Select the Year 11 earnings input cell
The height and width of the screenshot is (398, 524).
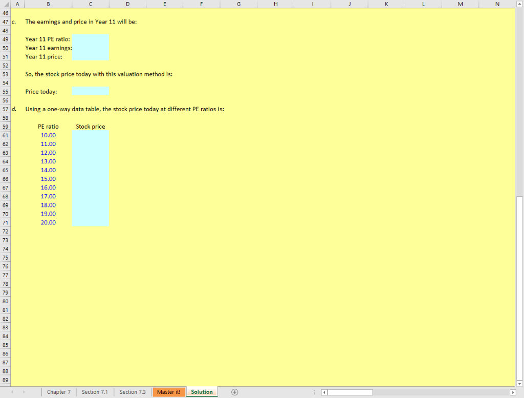(91, 48)
